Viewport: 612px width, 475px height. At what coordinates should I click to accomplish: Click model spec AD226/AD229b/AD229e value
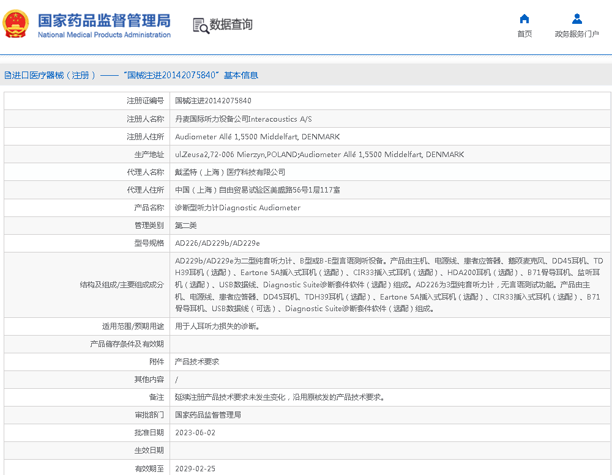pos(217,243)
